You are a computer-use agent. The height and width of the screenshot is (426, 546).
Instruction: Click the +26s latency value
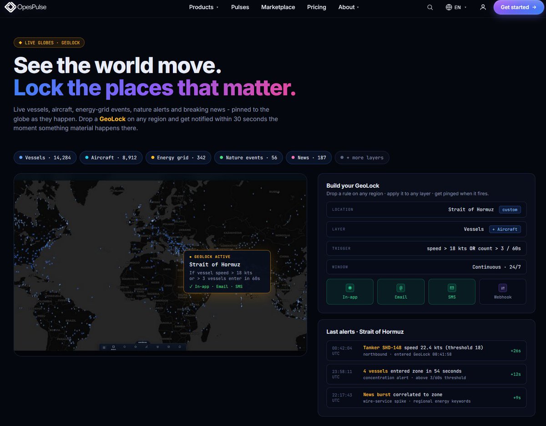pos(516,351)
